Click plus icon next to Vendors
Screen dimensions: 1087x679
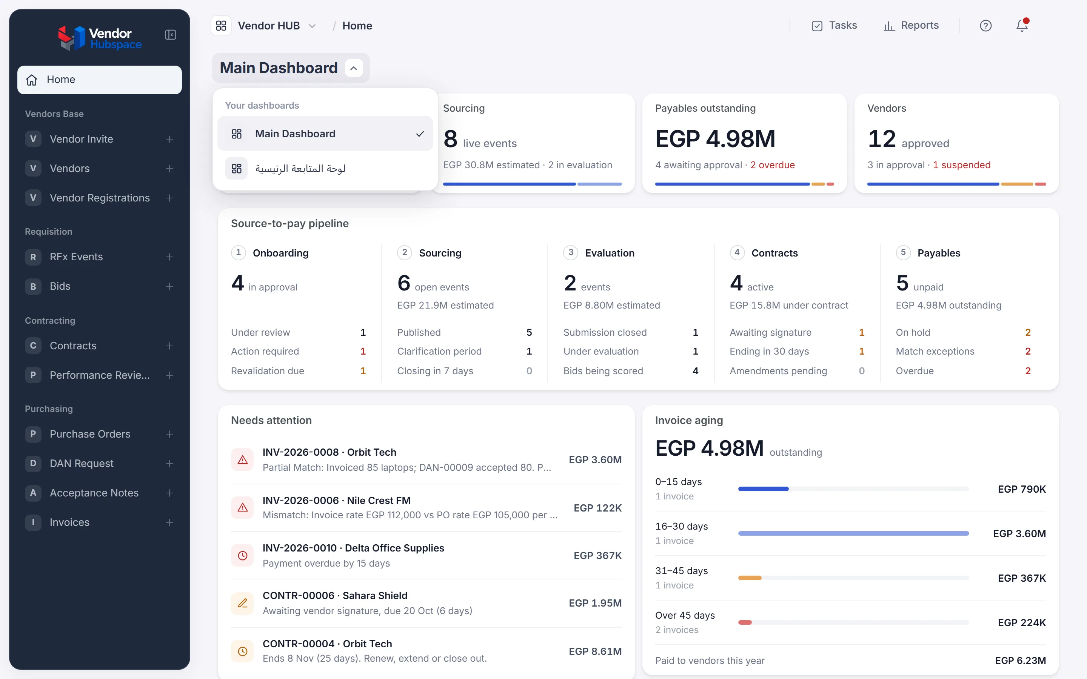pyautogui.click(x=169, y=169)
